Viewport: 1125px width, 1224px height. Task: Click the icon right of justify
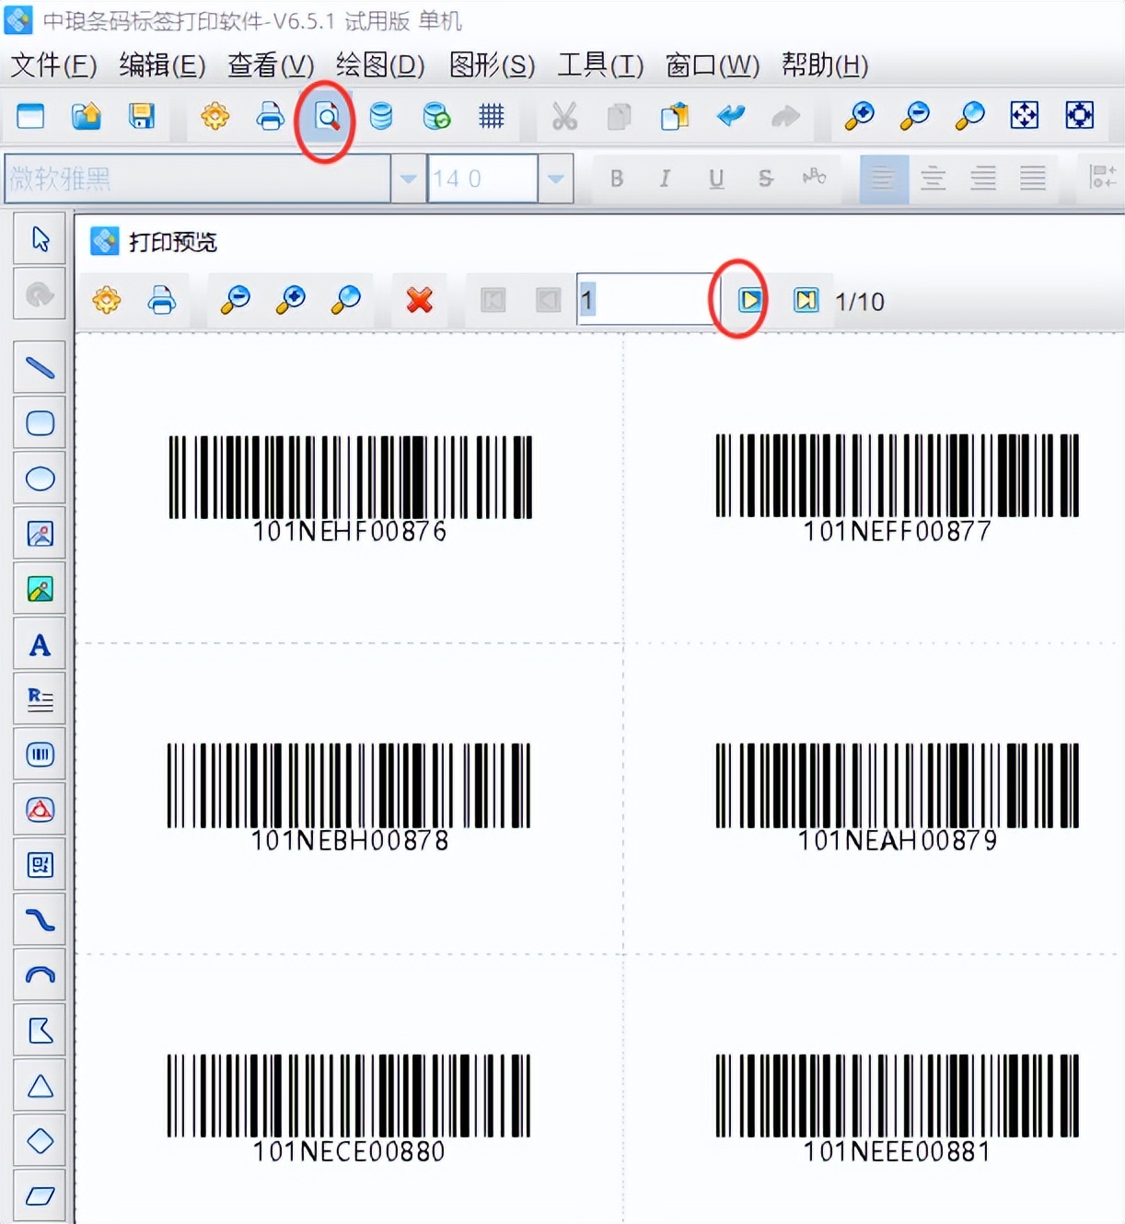pyautogui.click(x=1101, y=177)
